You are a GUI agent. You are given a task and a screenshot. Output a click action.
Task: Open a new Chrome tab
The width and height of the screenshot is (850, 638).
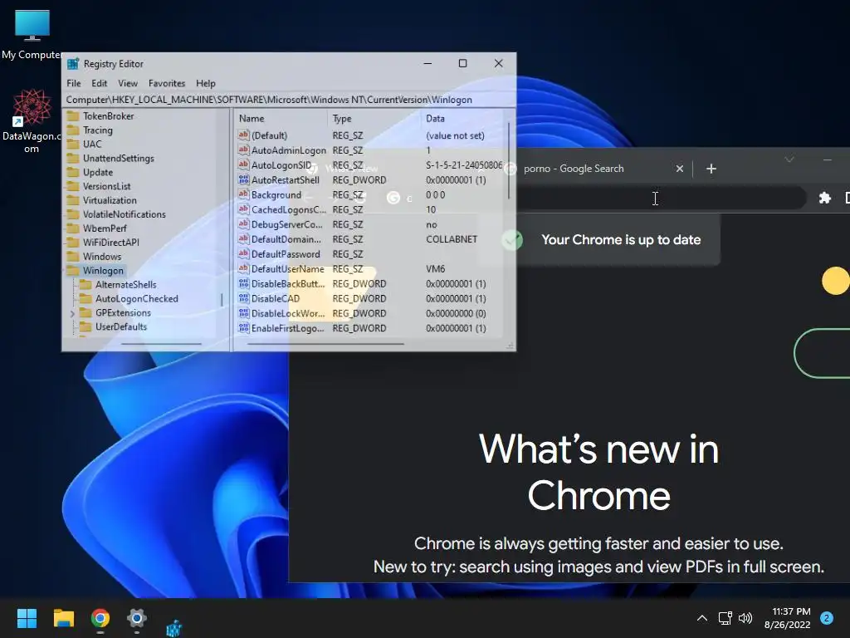point(711,169)
